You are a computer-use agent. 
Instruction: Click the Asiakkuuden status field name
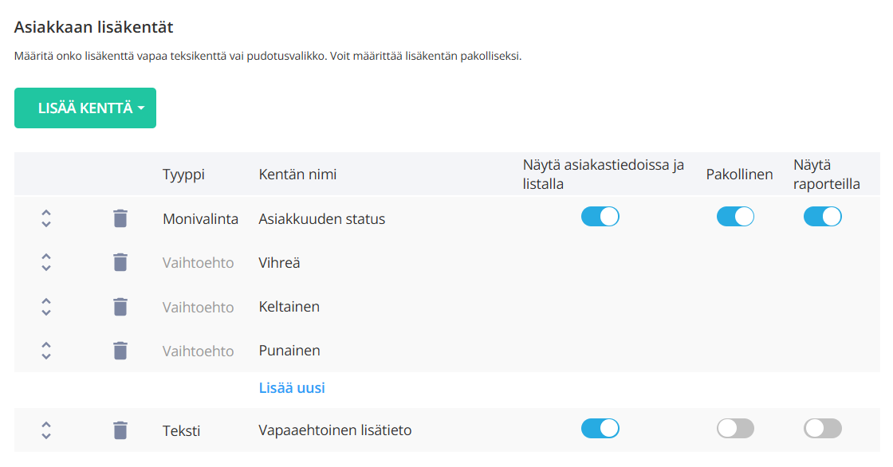point(322,218)
